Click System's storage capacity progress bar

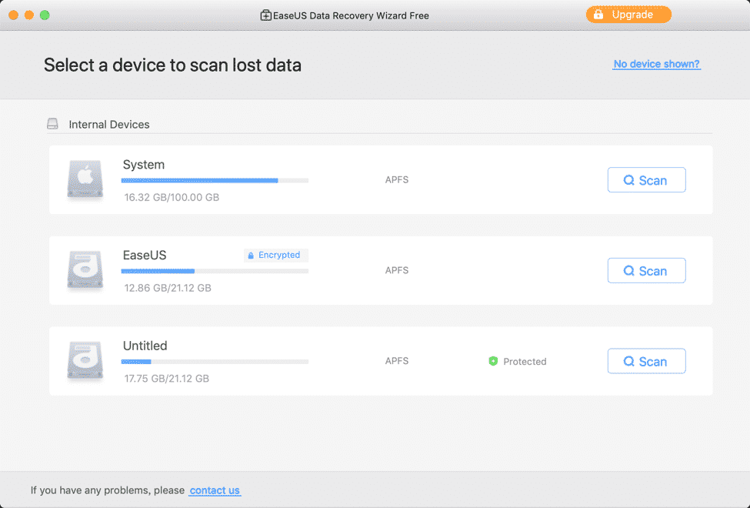(215, 180)
